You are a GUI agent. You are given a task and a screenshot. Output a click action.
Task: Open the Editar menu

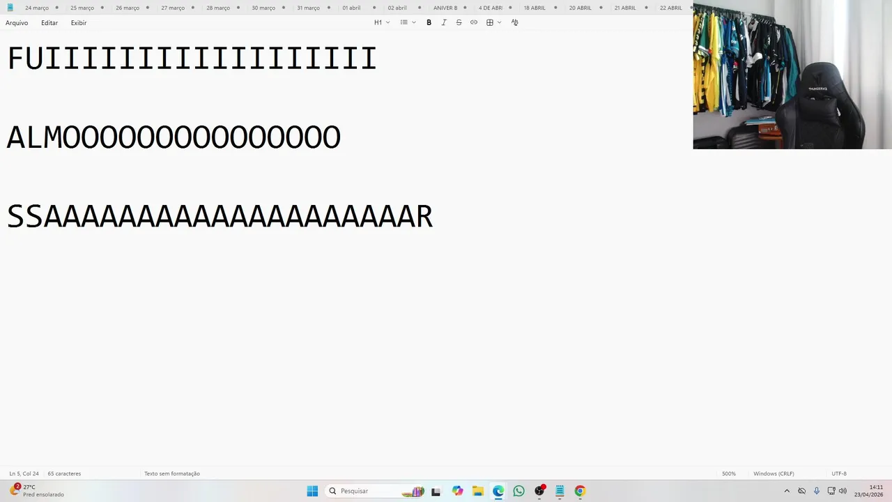click(49, 23)
